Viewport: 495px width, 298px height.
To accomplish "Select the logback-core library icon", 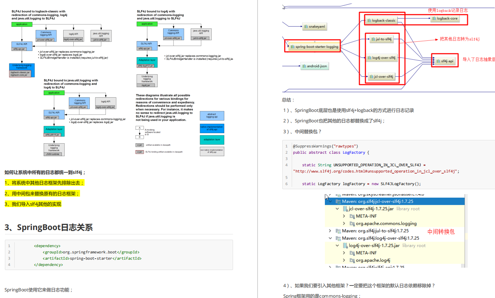I will pos(434,18).
